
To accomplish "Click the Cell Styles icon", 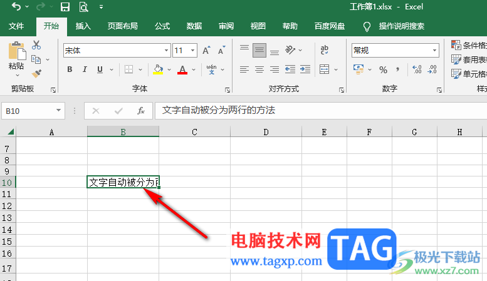I will 456,74.
